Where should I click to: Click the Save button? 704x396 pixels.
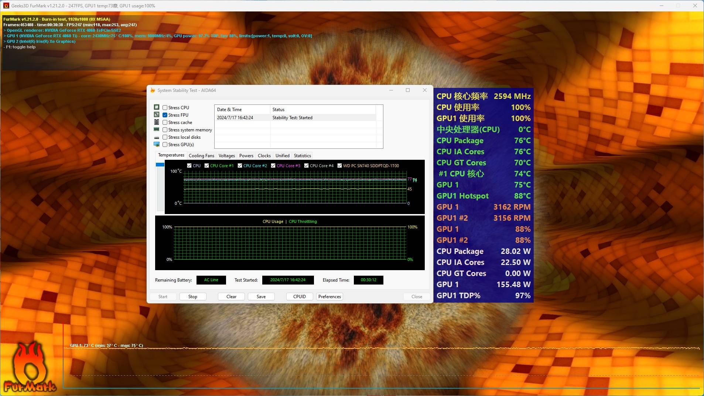pyautogui.click(x=261, y=297)
